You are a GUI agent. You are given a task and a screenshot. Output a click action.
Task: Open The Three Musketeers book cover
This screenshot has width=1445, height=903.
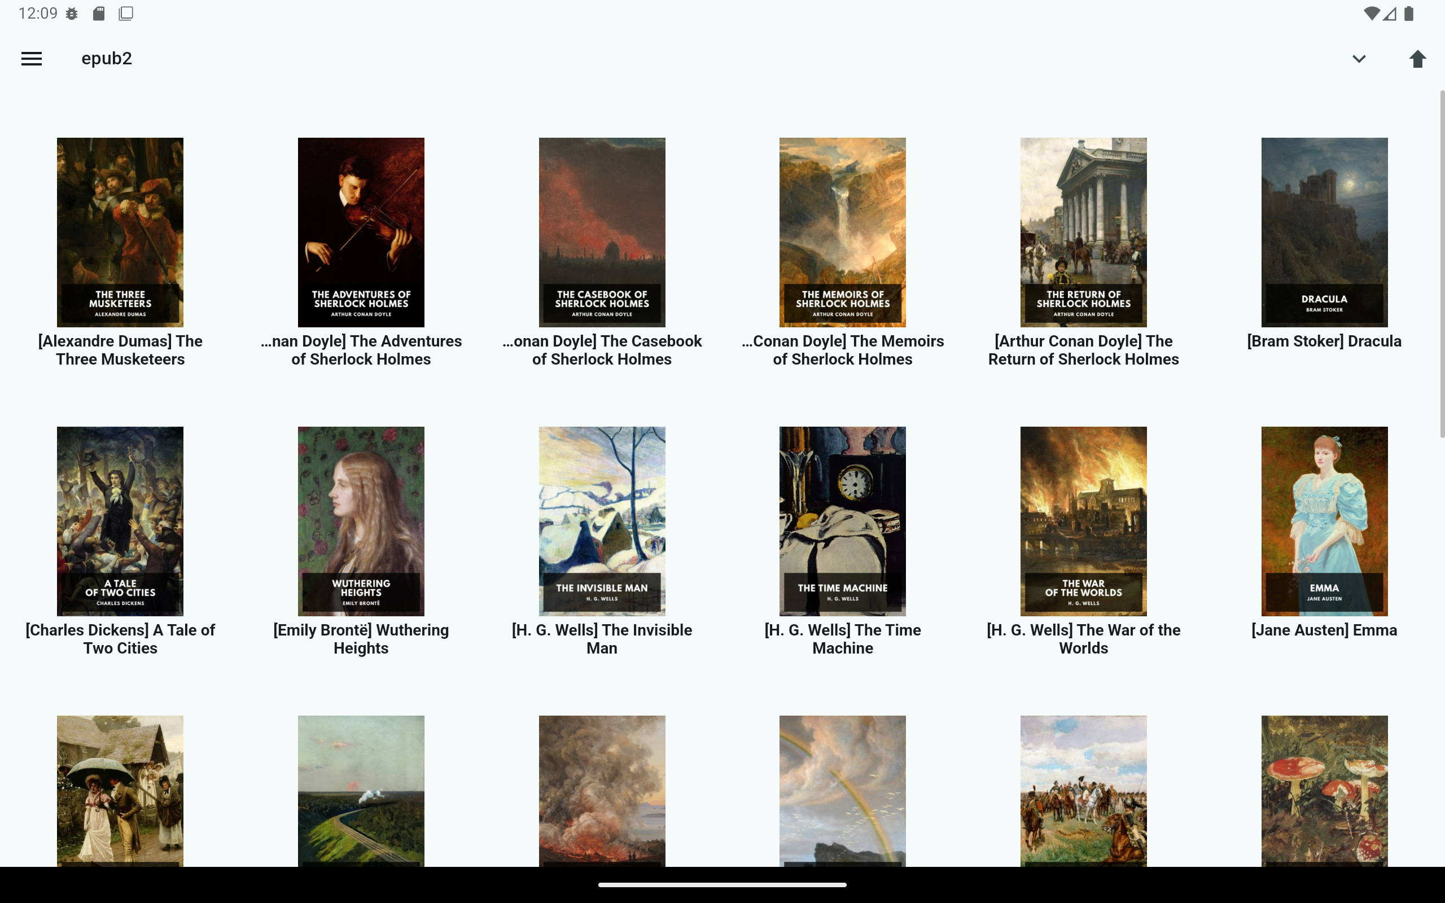pyautogui.click(x=120, y=232)
